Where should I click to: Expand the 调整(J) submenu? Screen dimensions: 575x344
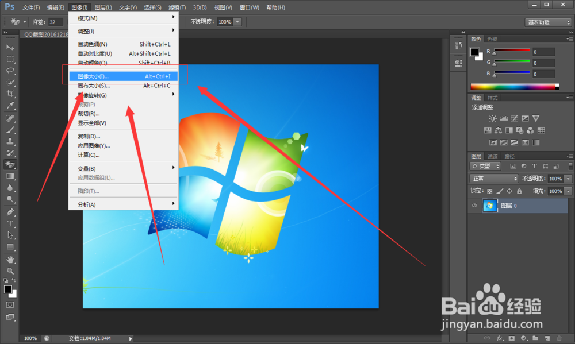(124, 31)
